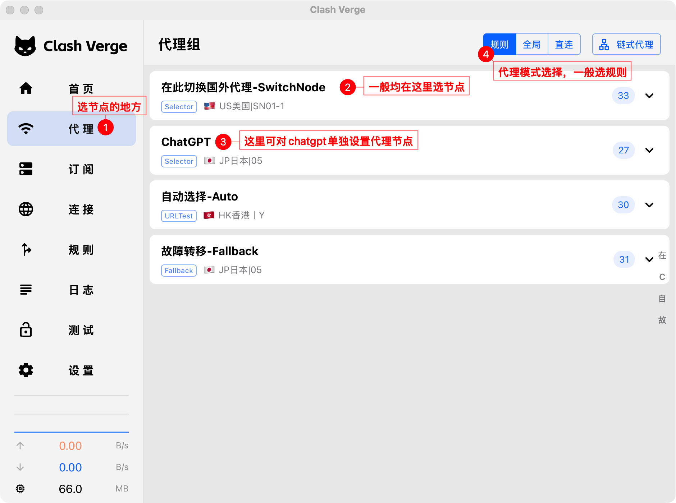Click the blue 0.00 download speed value
Screen dimensions: 676x503
pyautogui.click(x=70, y=467)
